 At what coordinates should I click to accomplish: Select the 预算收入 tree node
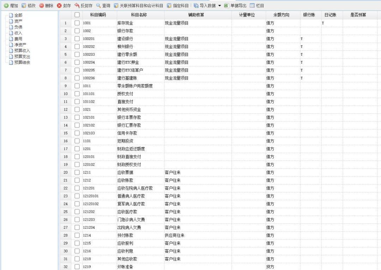(22, 50)
